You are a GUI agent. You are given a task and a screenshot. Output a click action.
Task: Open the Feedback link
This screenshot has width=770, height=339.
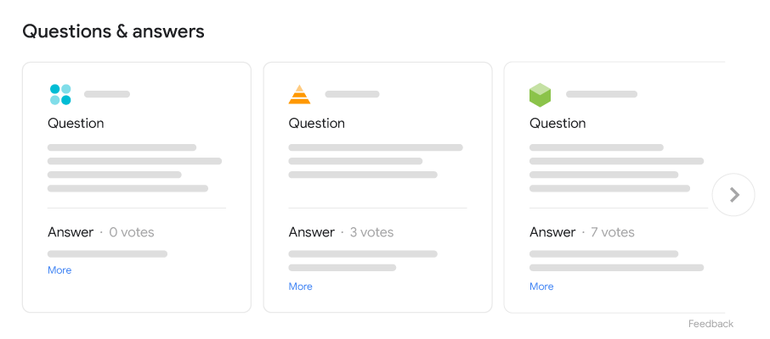(711, 324)
